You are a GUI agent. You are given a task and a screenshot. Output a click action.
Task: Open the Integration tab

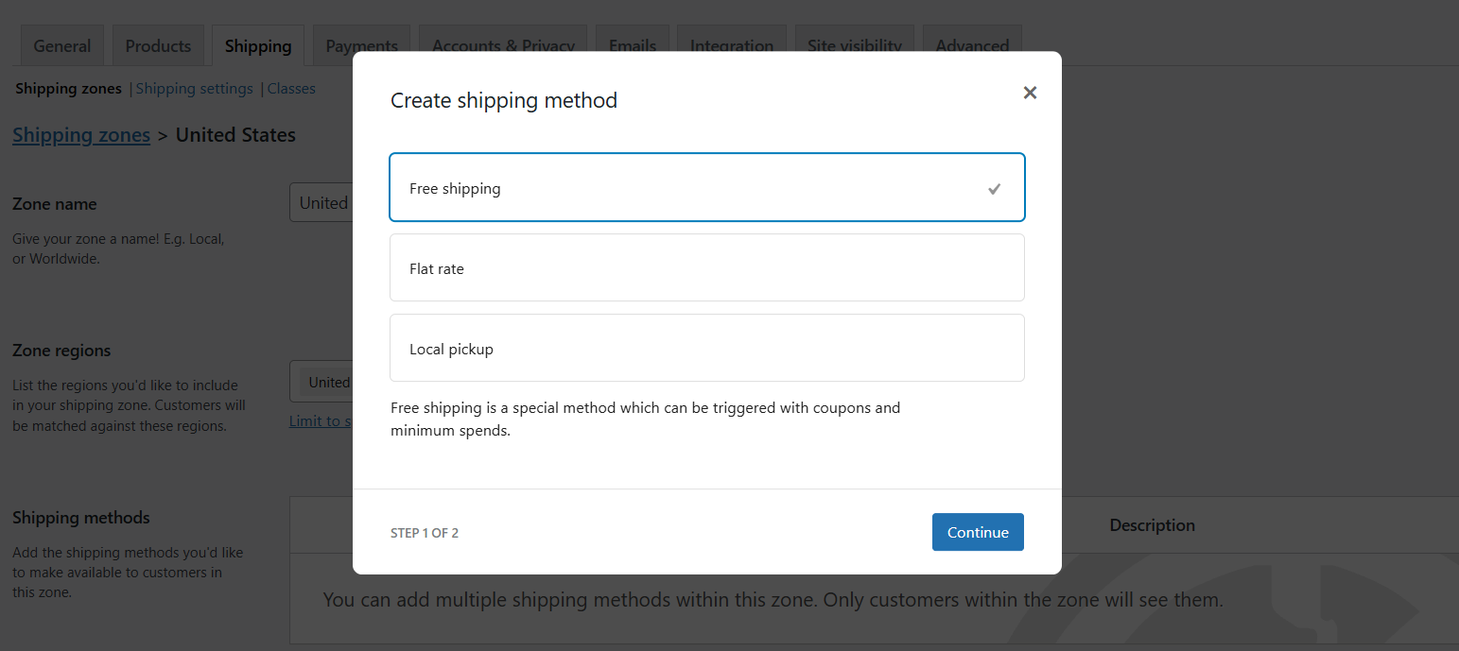731,44
